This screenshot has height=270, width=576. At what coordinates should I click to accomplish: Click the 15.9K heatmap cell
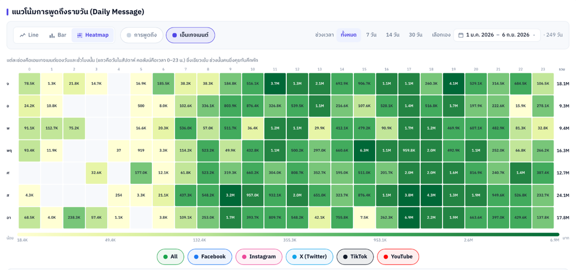tap(521, 106)
